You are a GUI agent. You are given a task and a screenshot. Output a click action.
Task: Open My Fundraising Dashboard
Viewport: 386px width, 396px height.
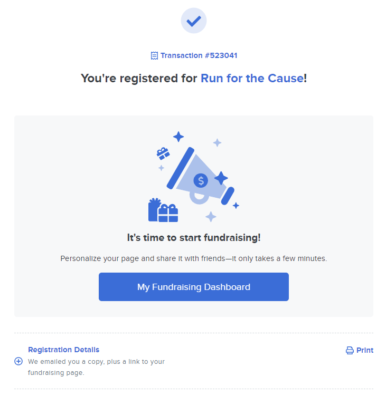coord(193,287)
